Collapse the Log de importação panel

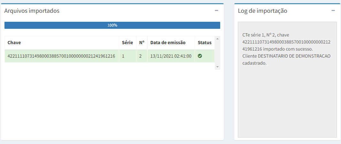(333, 11)
